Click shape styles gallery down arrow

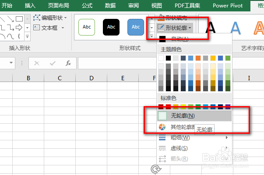pos(151,28)
